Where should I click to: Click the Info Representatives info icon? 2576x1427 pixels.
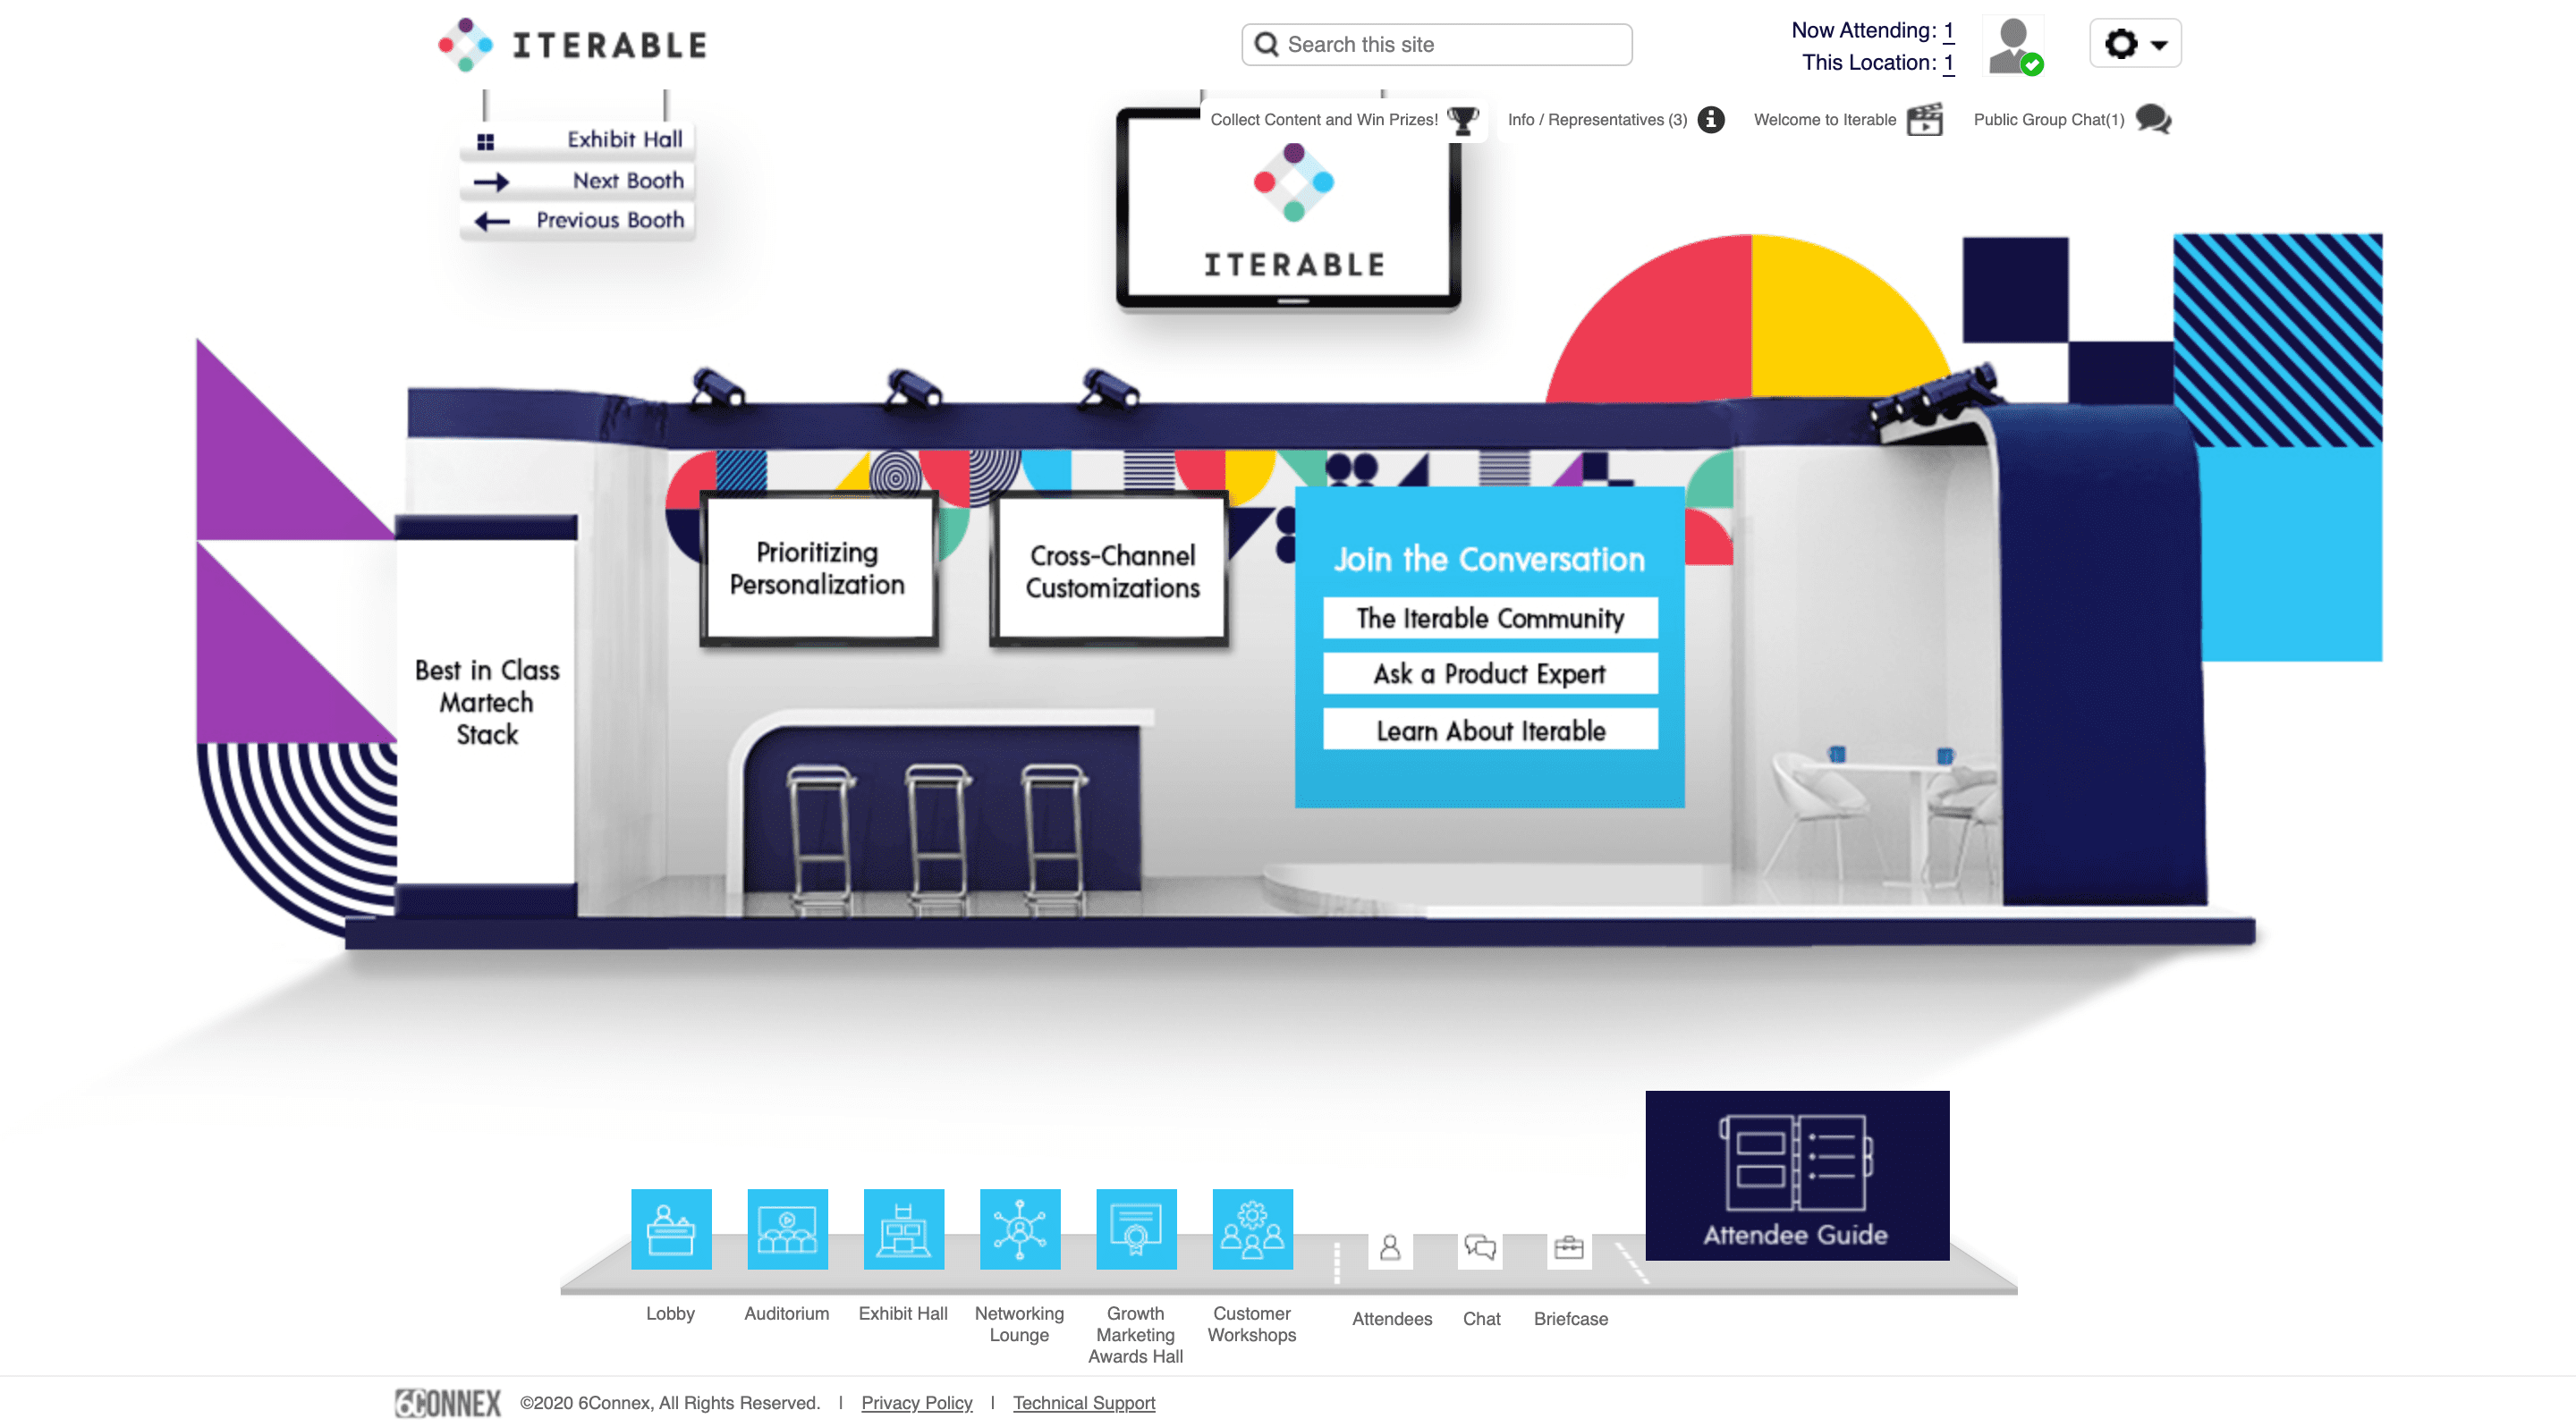1711,120
